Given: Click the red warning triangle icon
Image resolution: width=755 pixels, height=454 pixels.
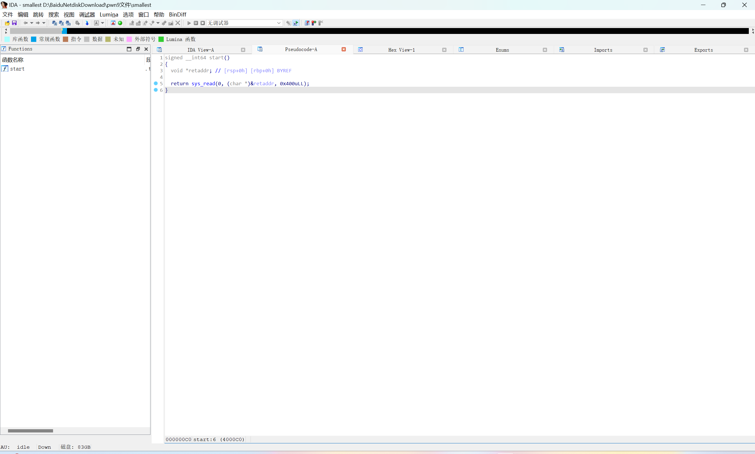Looking at the screenshot, I should (113, 23).
